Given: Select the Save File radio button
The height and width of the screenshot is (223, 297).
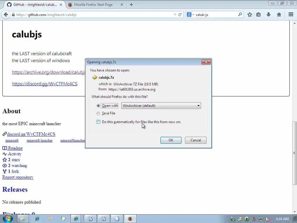Looking at the screenshot, I should pyautogui.click(x=98, y=114).
